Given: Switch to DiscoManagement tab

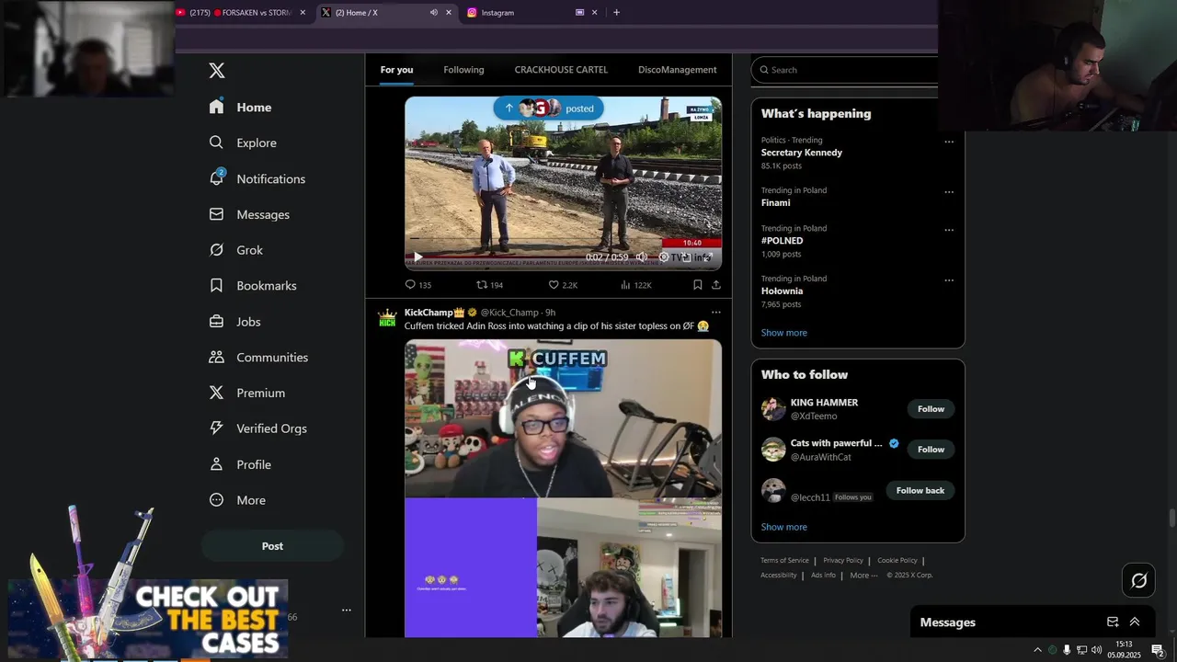Looking at the screenshot, I should click(677, 70).
